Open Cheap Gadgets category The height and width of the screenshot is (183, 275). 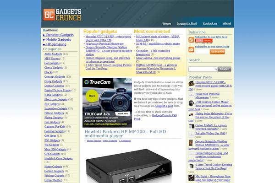tap(54, 68)
